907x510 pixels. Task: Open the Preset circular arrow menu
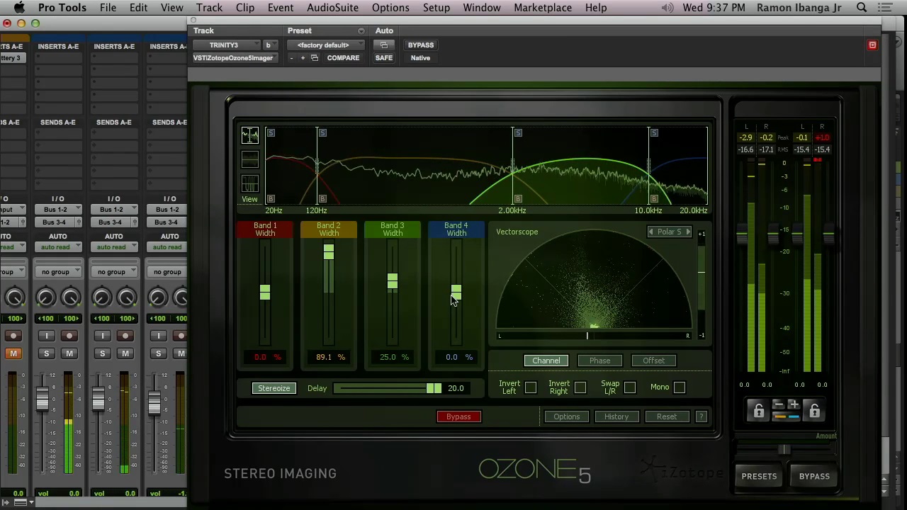point(361,31)
